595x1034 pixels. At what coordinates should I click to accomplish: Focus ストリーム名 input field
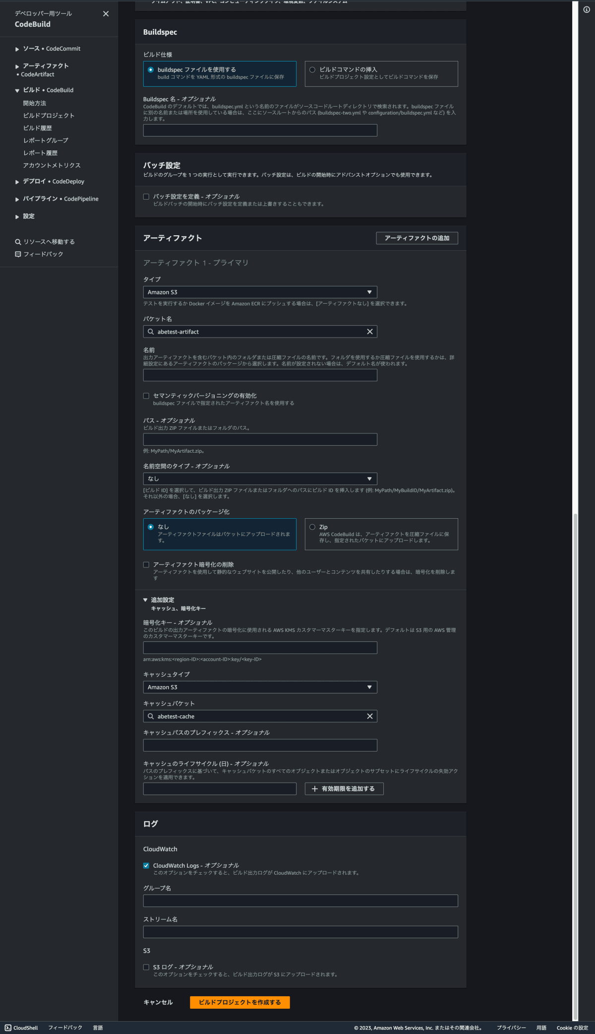pyautogui.click(x=300, y=932)
